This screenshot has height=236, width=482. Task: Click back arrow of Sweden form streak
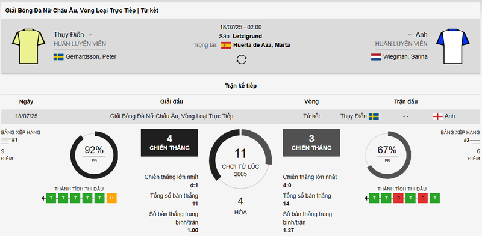tap(43, 198)
